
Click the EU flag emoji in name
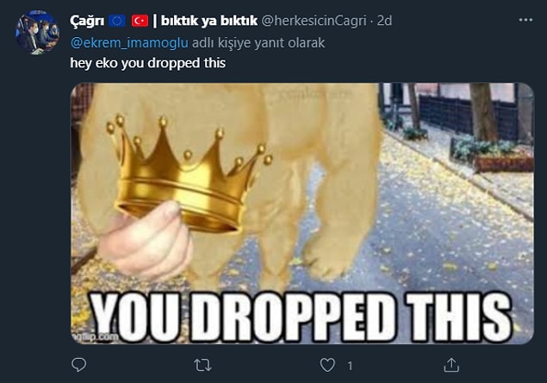[117, 21]
